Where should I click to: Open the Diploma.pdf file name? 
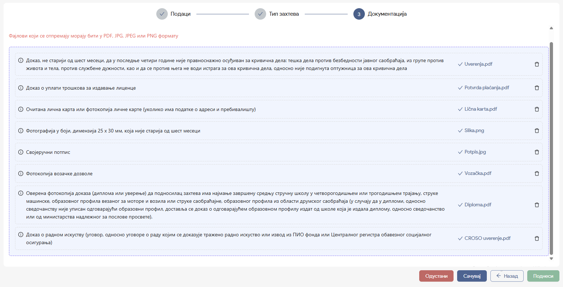(478, 205)
